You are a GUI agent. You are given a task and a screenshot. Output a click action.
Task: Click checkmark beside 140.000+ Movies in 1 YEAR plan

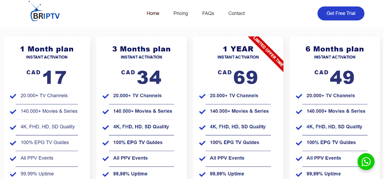coord(202,112)
